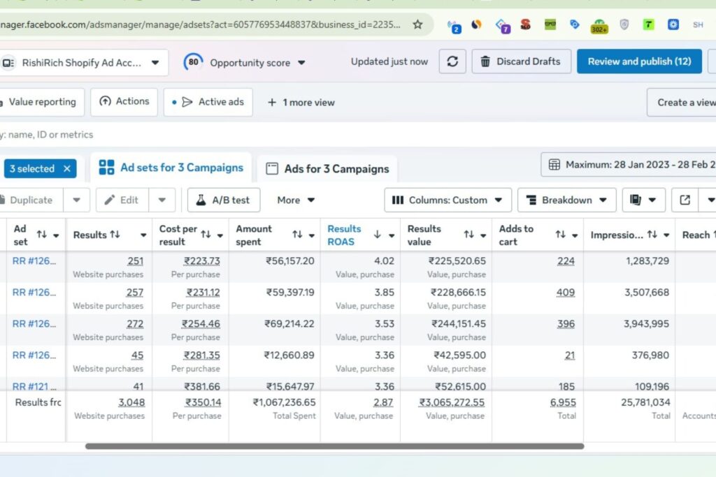Screen dimensions: 716x477
Task: Deselect the 3 selected filter chip
Action: coord(68,168)
